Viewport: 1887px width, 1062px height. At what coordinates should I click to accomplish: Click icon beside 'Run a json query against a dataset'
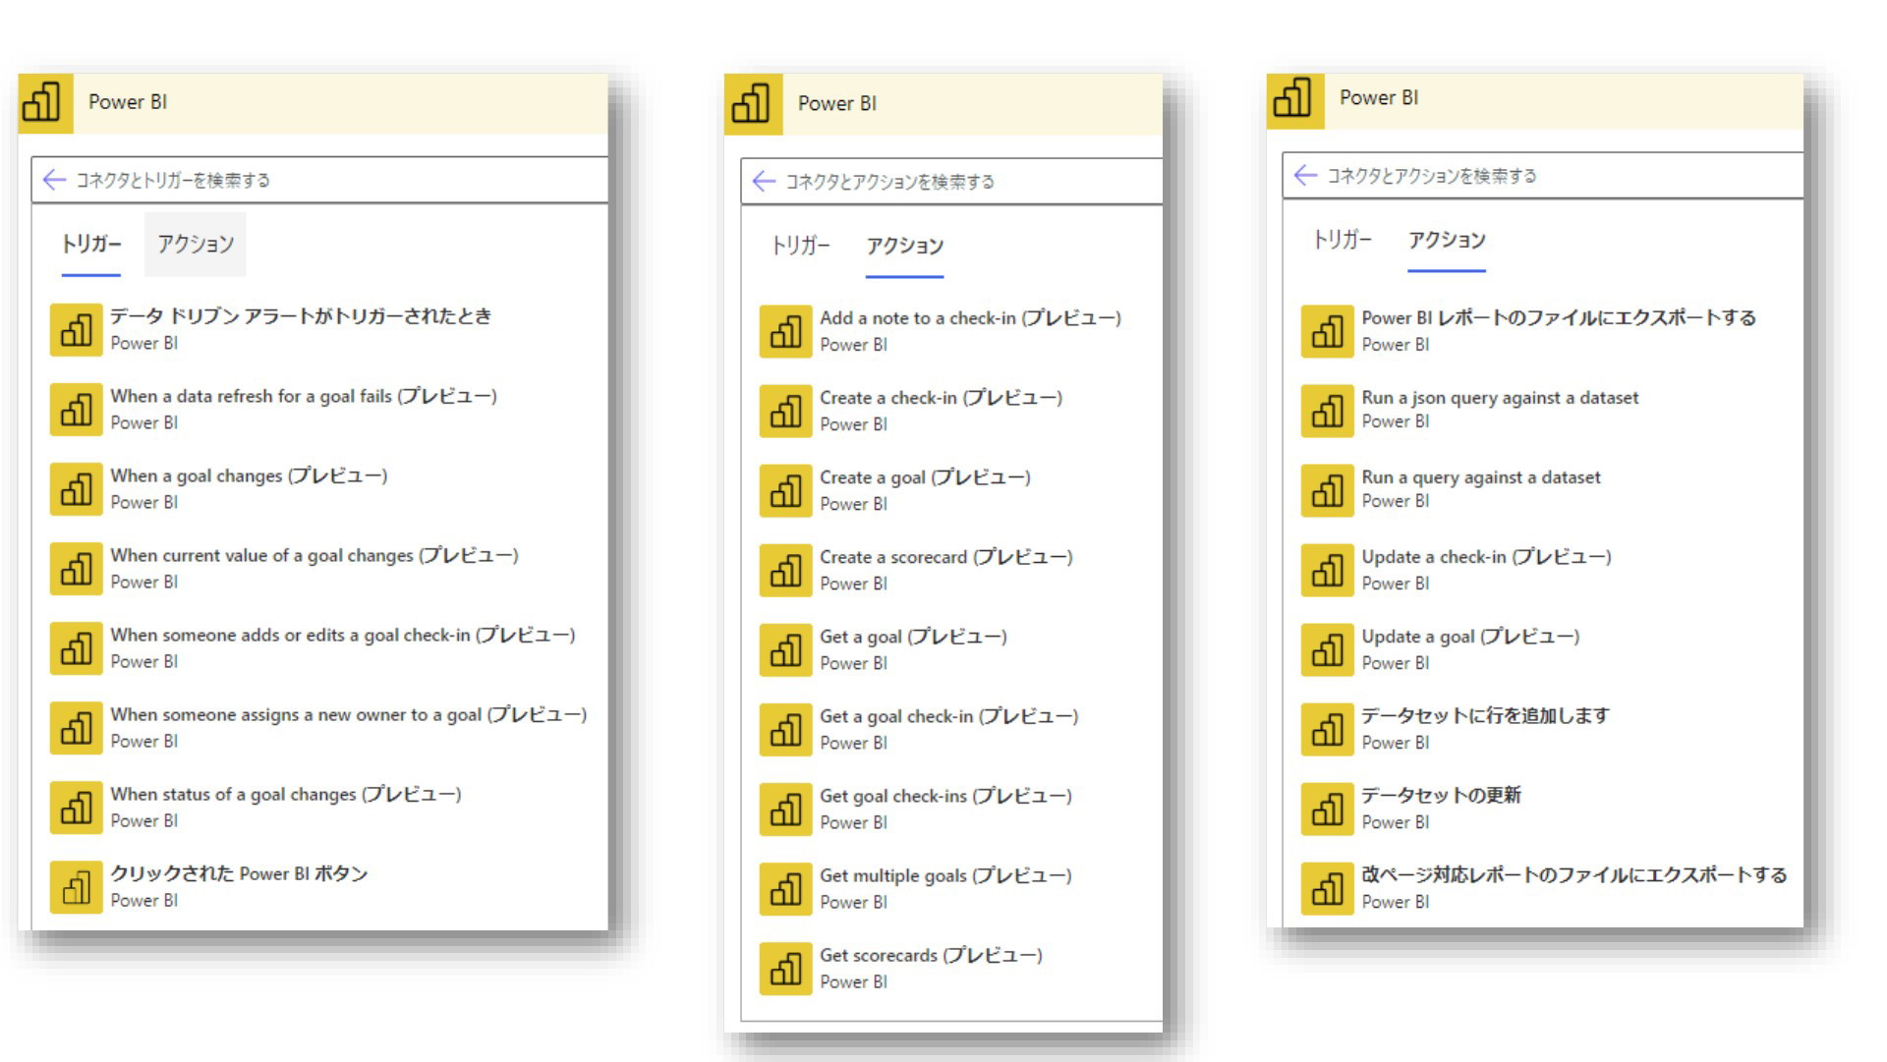[x=1328, y=411]
